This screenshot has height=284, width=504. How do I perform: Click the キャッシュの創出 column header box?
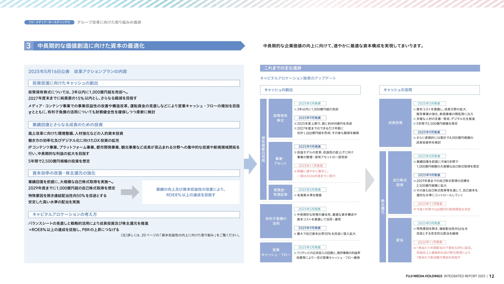pyautogui.click(x=310, y=90)
